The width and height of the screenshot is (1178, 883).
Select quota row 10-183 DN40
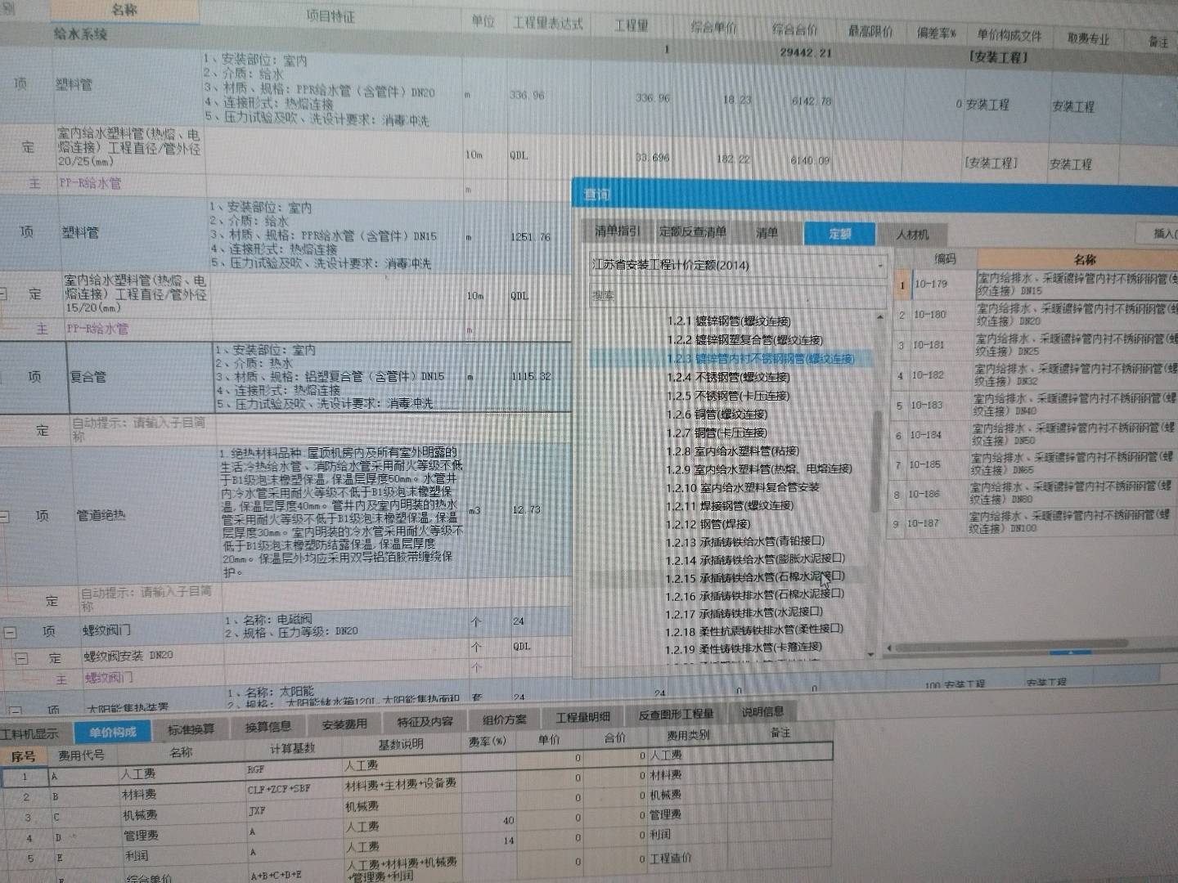pos(1035,405)
